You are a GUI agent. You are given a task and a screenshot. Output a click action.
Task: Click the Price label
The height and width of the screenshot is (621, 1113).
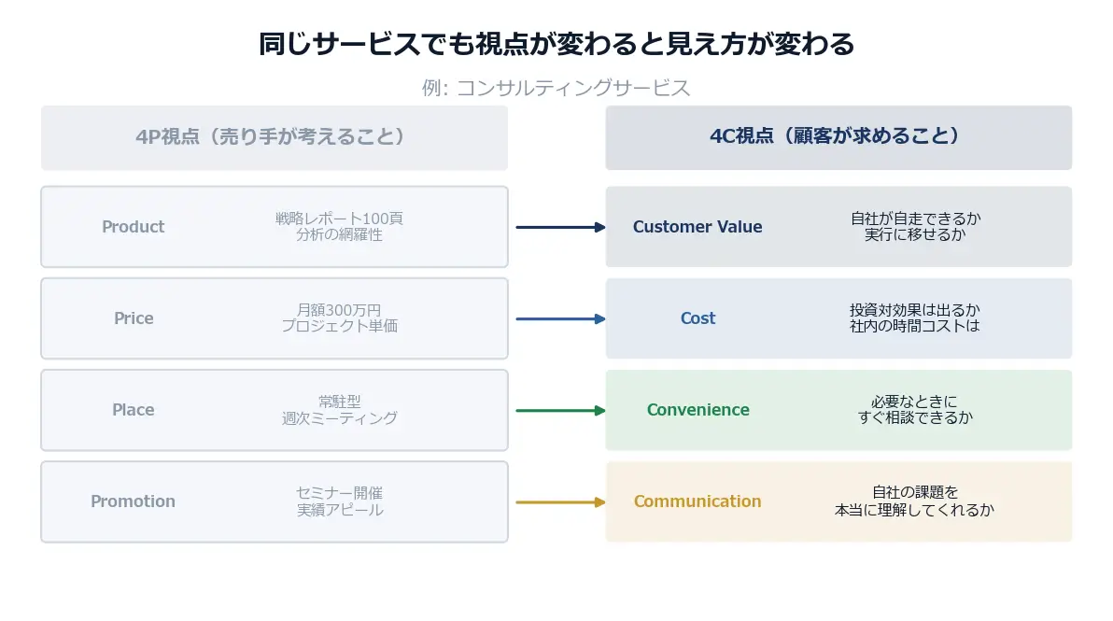click(x=134, y=318)
